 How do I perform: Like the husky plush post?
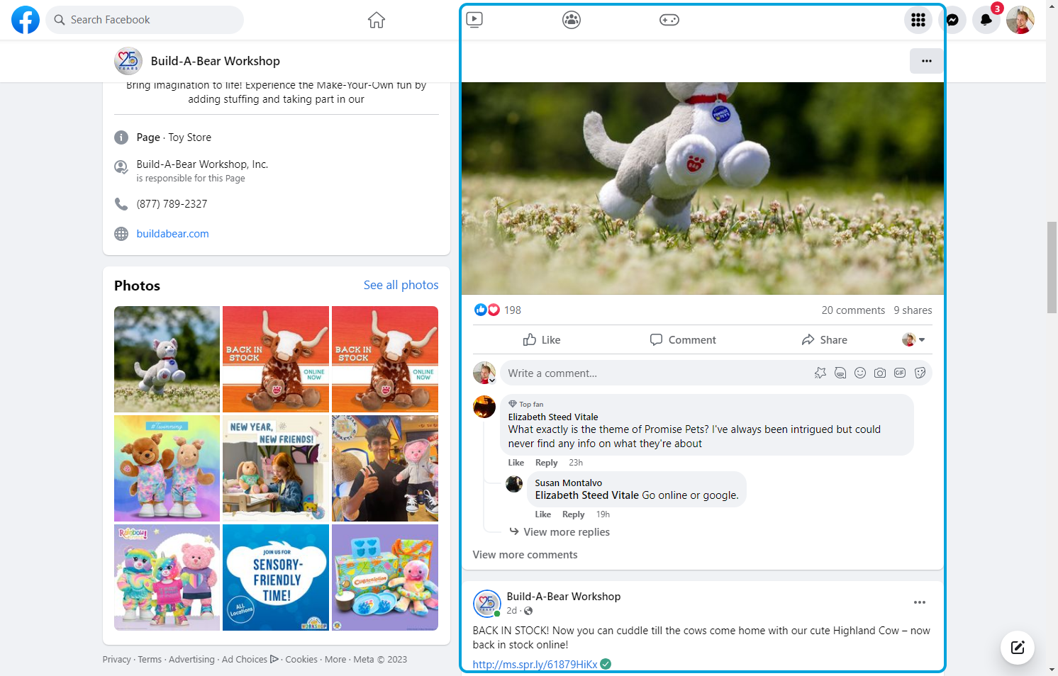[542, 340]
